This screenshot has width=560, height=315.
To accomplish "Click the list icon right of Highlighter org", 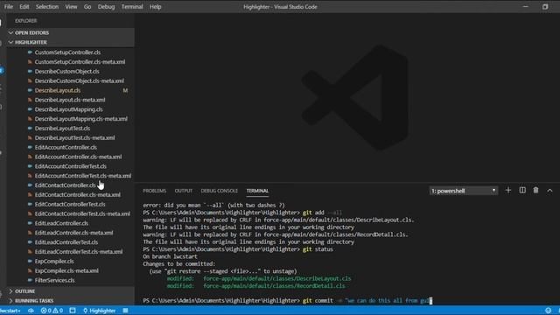I will (x=125, y=311).
